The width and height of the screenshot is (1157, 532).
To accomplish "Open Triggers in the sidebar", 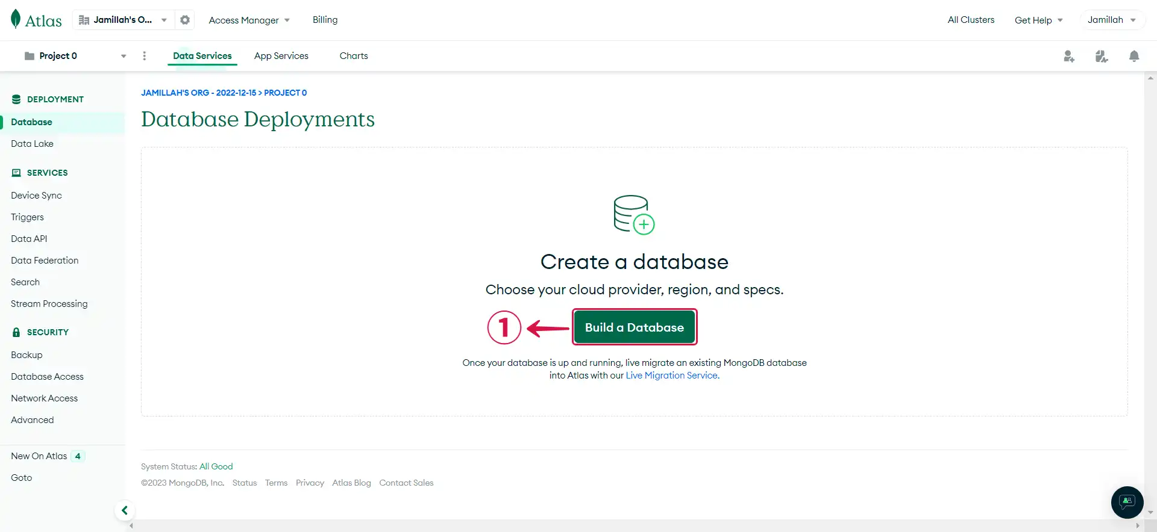I will point(27,217).
